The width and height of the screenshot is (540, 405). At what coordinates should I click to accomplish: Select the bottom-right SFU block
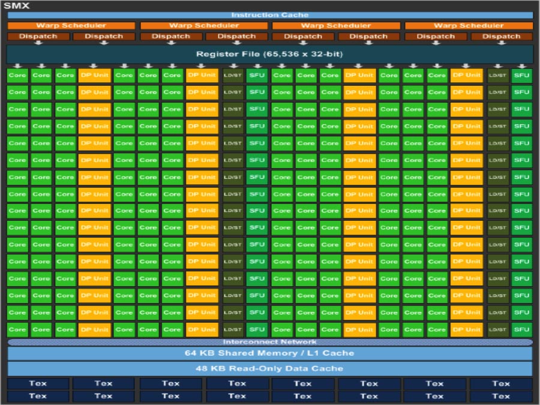tap(521, 329)
